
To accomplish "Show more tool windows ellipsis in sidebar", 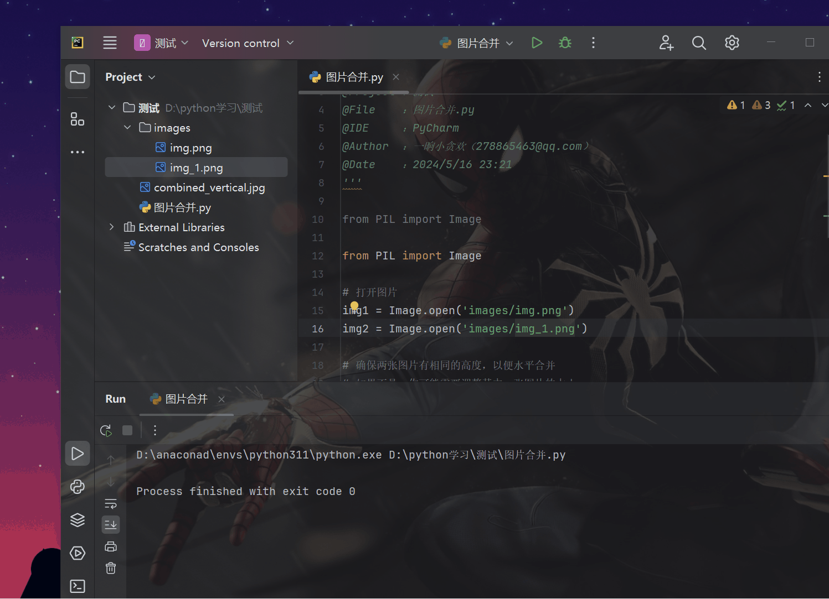I will pyautogui.click(x=78, y=152).
